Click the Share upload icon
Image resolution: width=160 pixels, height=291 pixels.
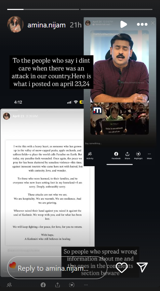[127, 156]
